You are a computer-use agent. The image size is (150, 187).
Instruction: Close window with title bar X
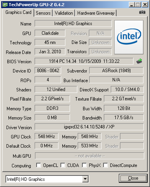coord(145,5)
